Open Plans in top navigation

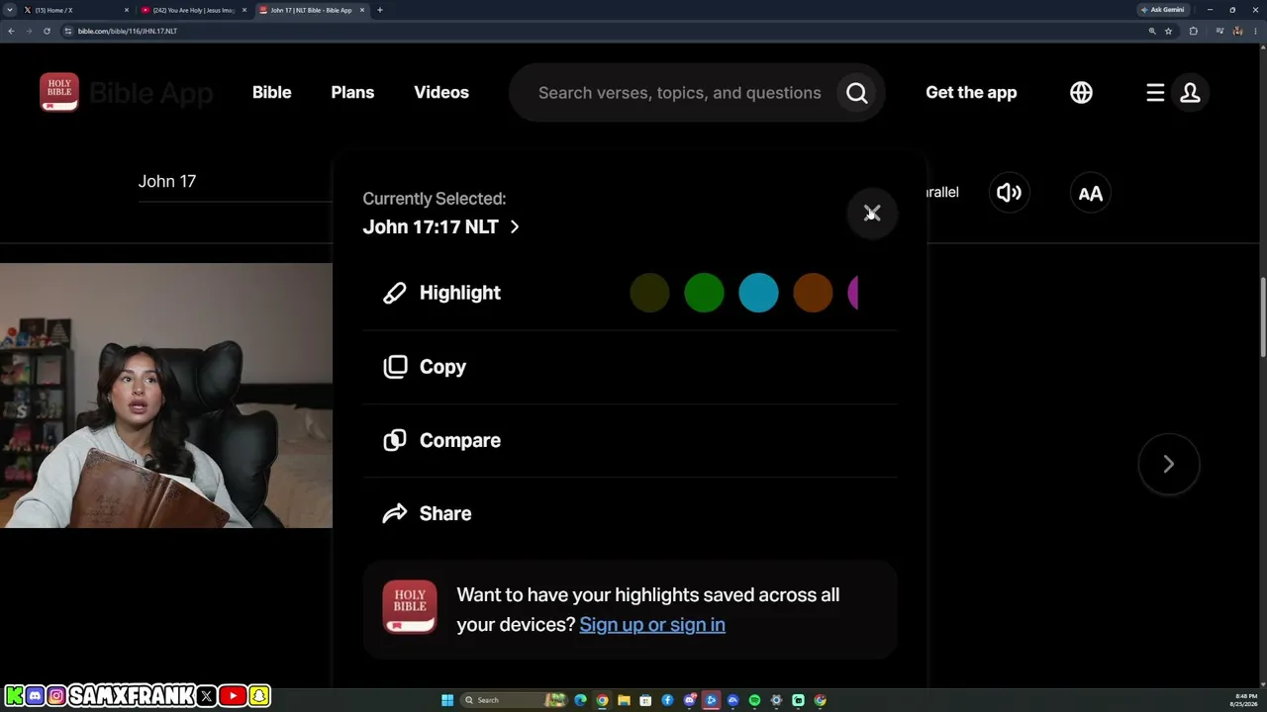[352, 93]
